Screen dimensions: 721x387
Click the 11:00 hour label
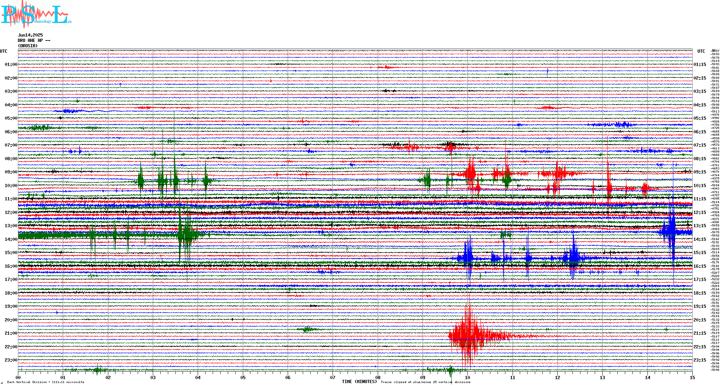11,199
